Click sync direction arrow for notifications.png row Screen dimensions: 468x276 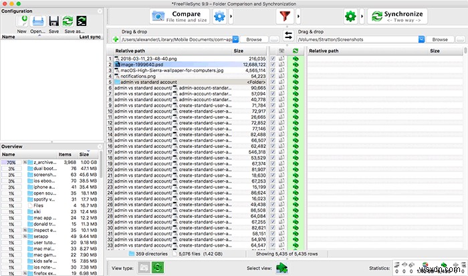[296, 76]
